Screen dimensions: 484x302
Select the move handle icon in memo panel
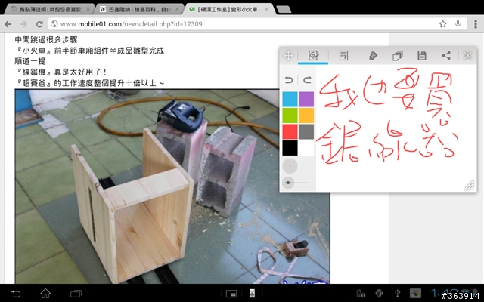pos(288,56)
